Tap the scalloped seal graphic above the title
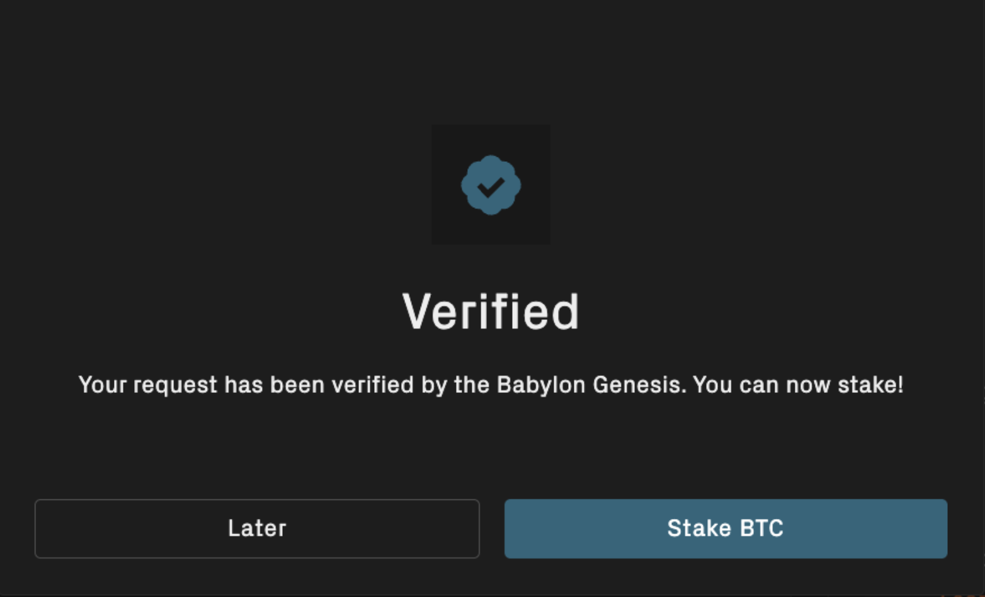The height and width of the screenshot is (597, 985). [x=491, y=184]
